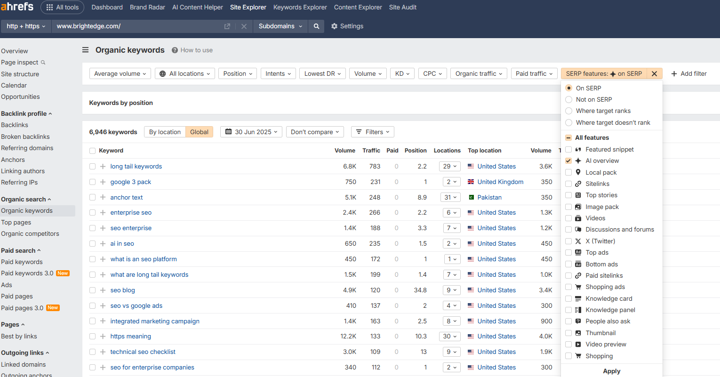Go to Dashboard in top navigation
The width and height of the screenshot is (720, 377).
coord(107,8)
